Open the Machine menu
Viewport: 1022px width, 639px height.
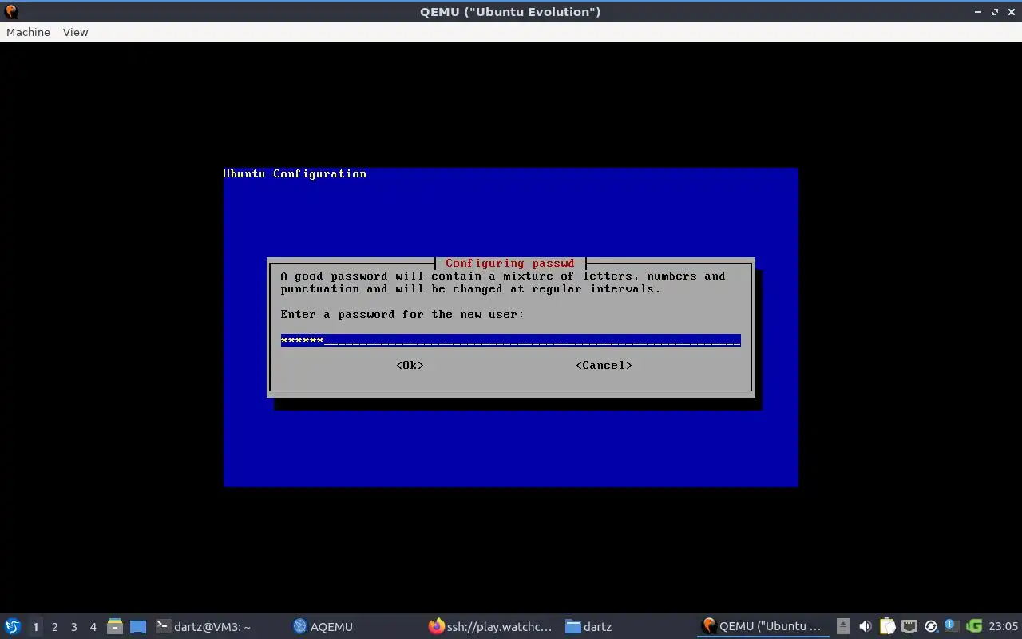(x=28, y=32)
